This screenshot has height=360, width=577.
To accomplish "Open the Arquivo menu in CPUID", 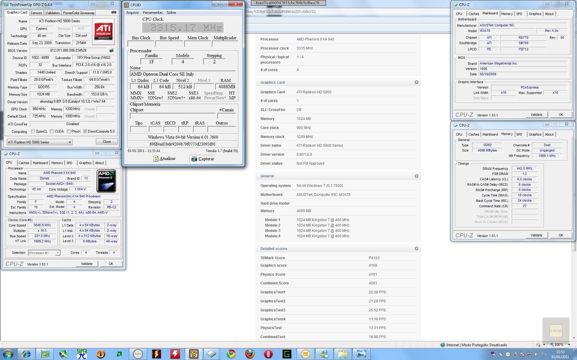I will tap(132, 13).
